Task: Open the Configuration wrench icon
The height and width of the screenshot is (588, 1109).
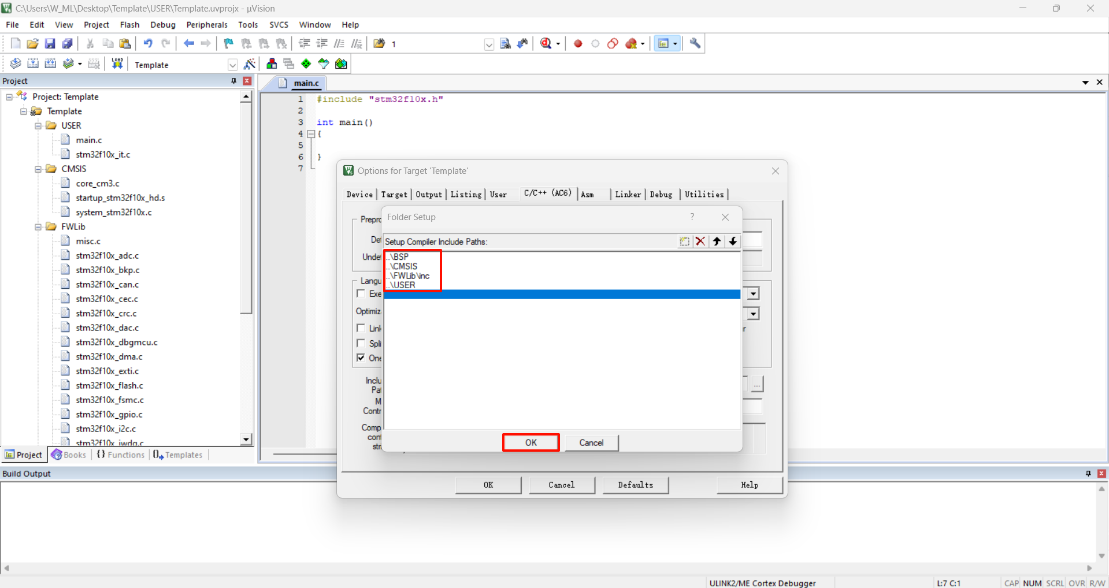Action: pyautogui.click(x=695, y=43)
